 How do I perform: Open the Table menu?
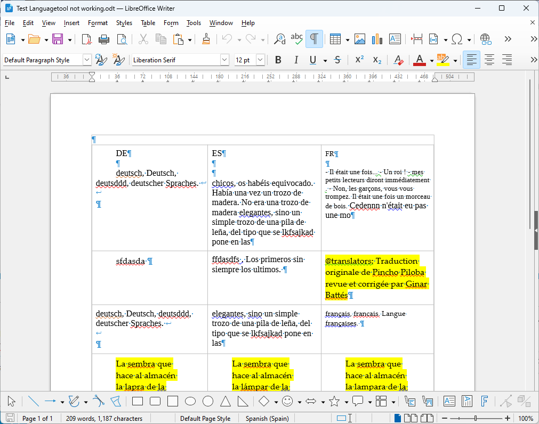pos(148,23)
